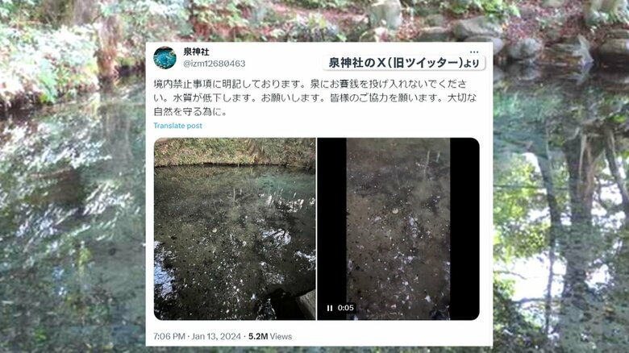Viewport: 629px width, 353px height.
Task: Open the 泉神社 profile avatar
Action: (165, 58)
